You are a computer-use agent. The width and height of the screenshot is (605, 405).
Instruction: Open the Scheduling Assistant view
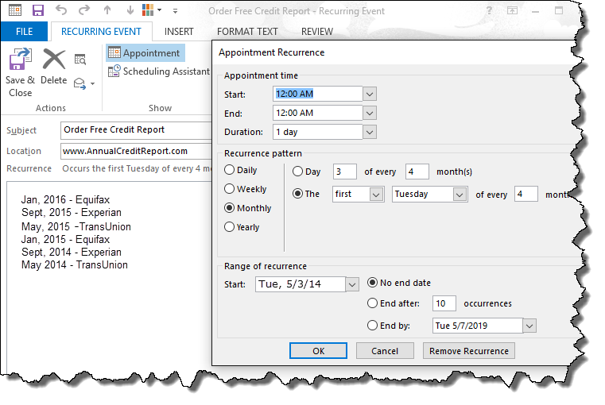coord(158,71)
